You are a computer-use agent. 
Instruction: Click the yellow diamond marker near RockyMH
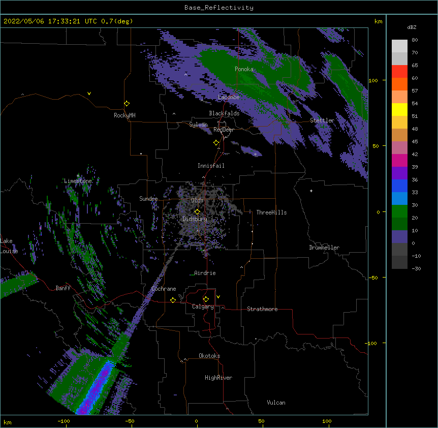[127, 104]
